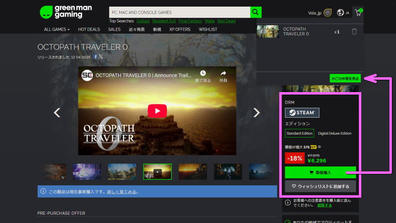Viewport: 396px width, 223px height.
Task: Click the Mafia top search link
Action: tap(210, 21)
